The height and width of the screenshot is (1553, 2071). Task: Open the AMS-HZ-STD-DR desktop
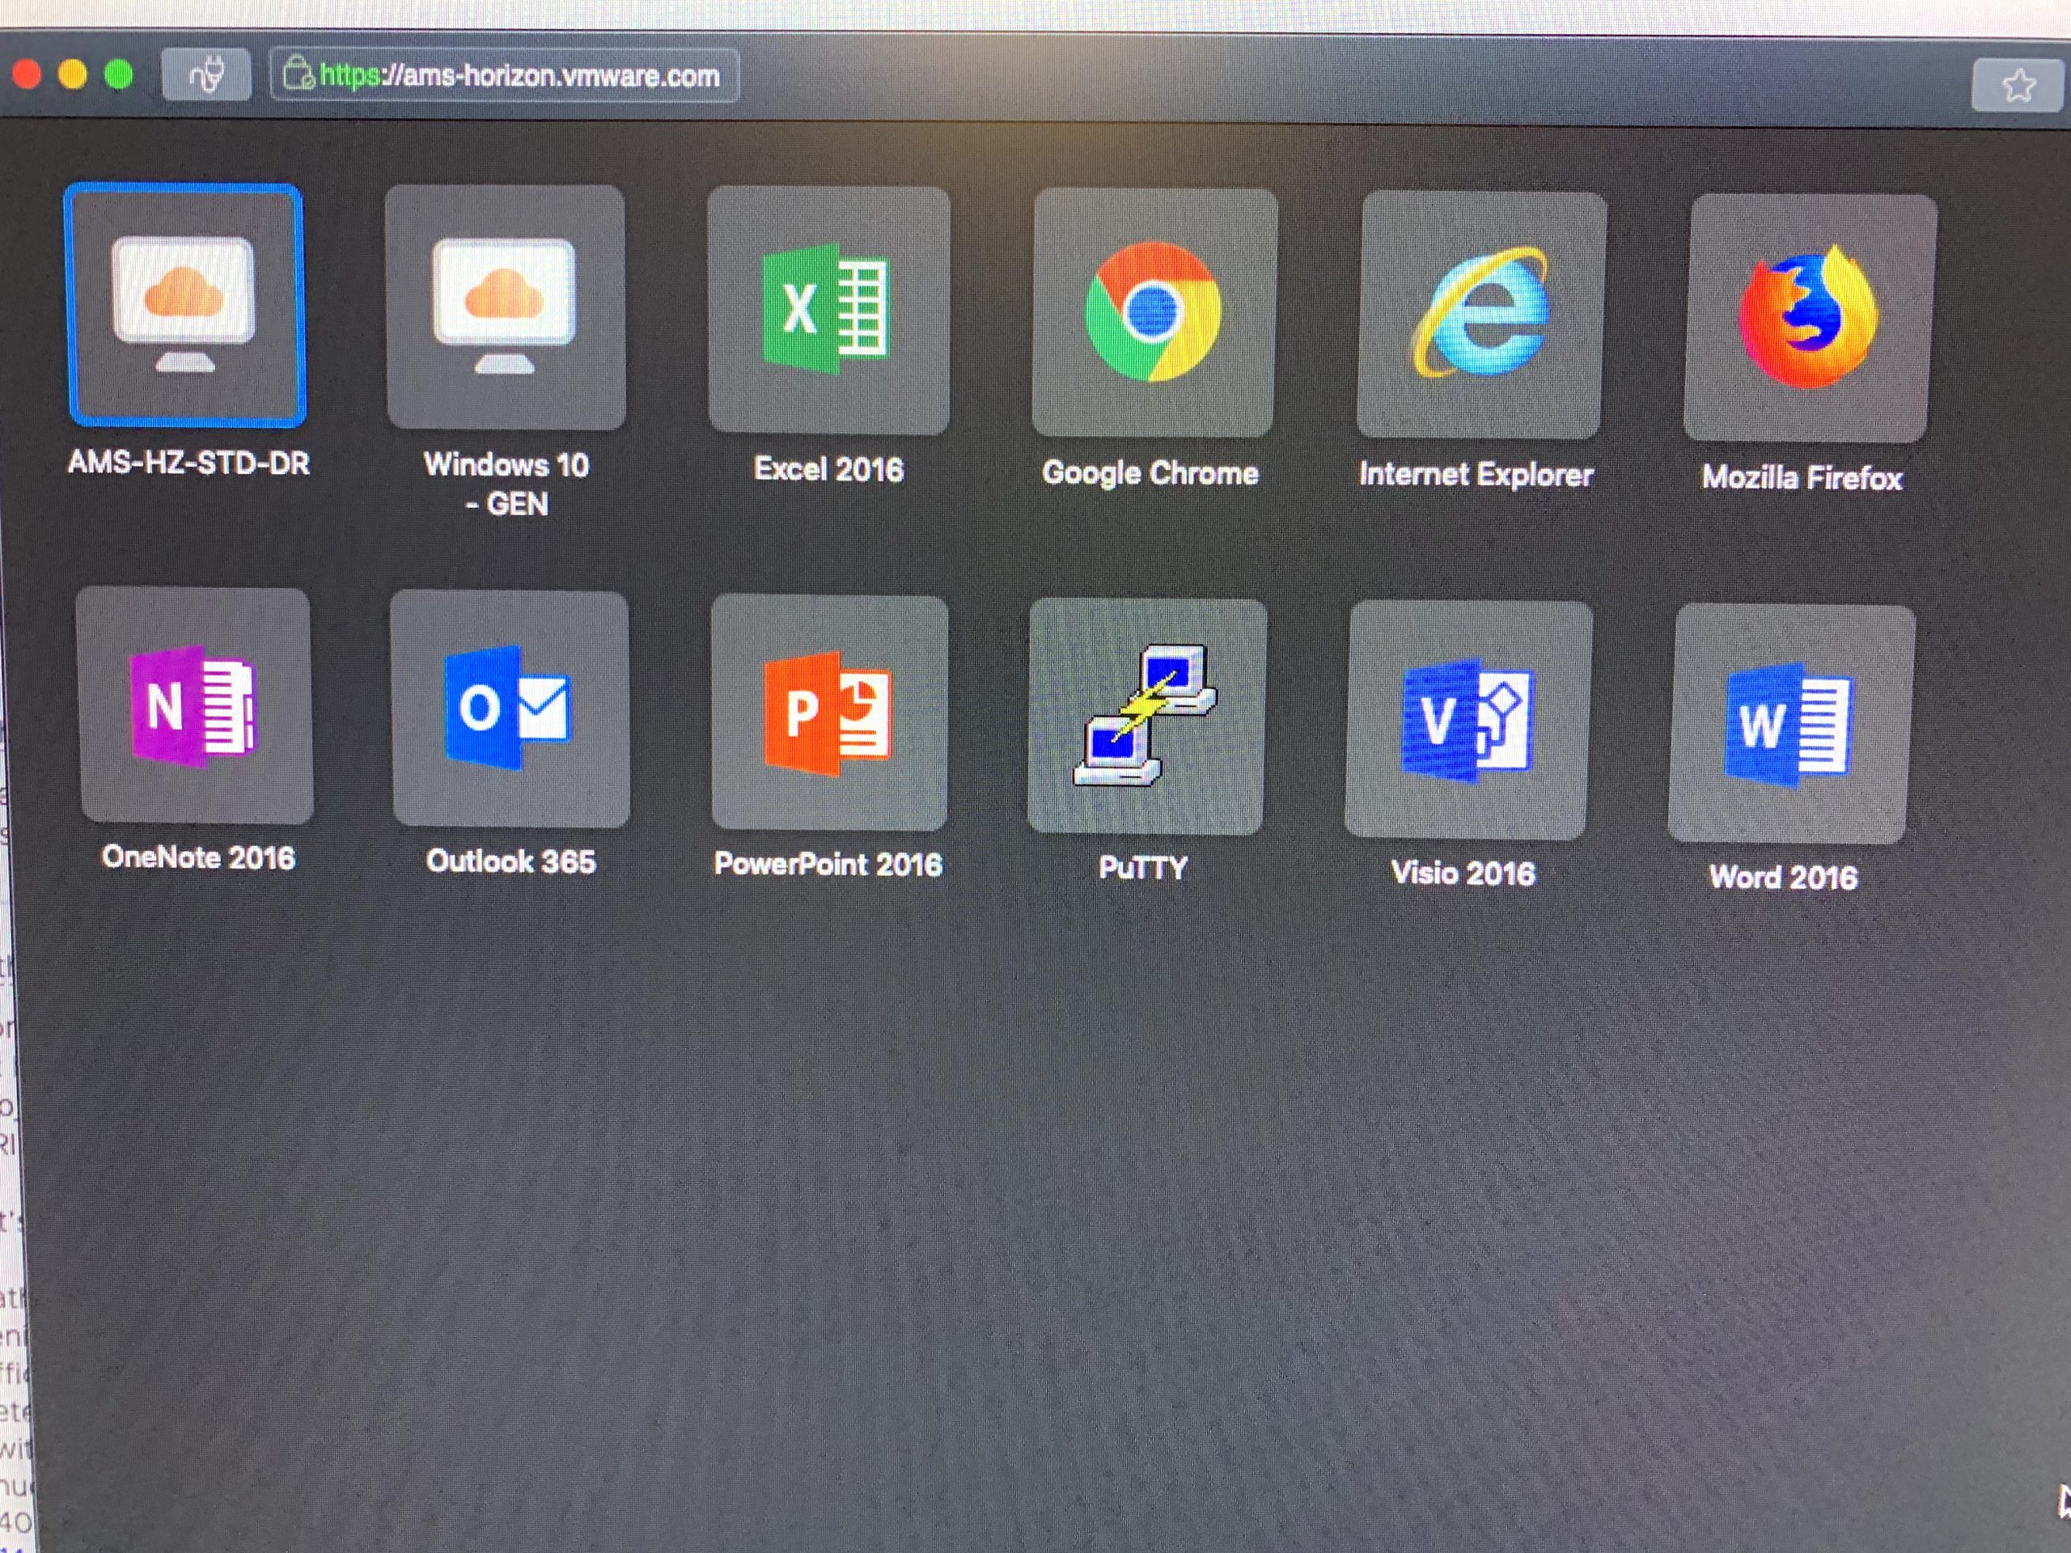coord(185,305)
